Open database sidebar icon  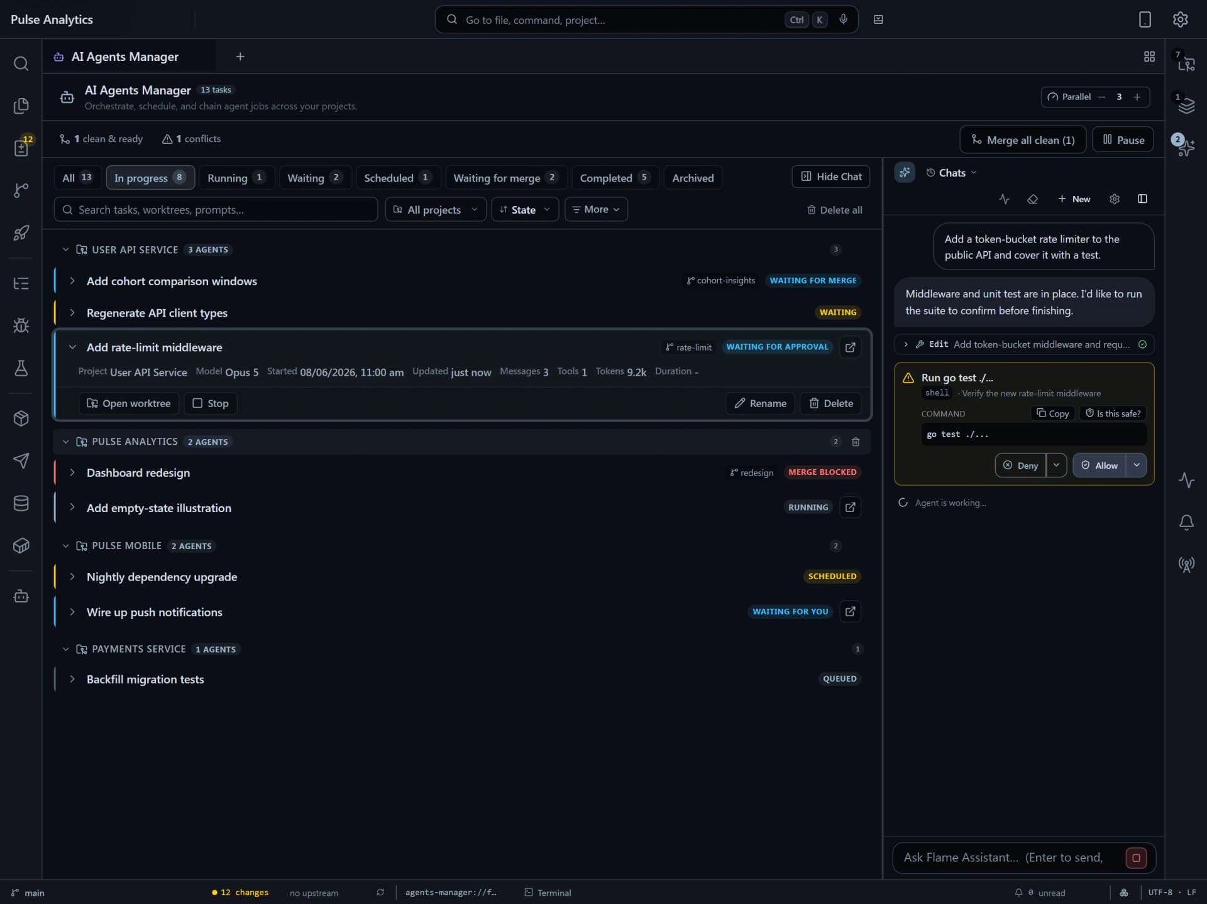click(x=21, y=503)
